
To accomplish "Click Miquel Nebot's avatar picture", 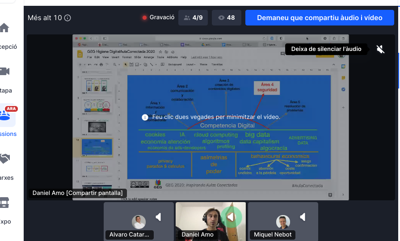I will [x=283, y=222].
